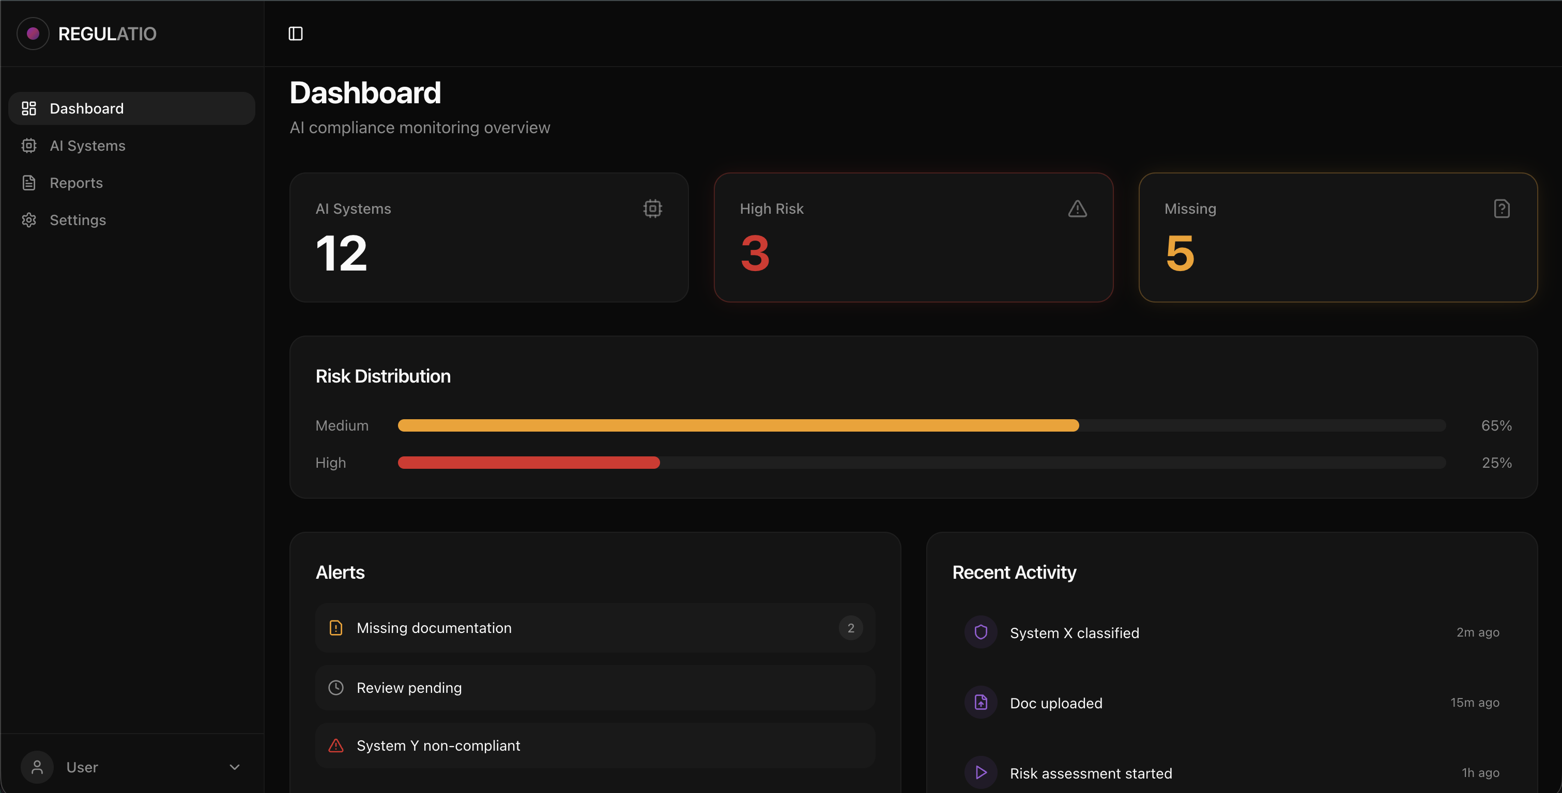
Task: Click the clock icon next to Review pending
Action: coord(336,688)
